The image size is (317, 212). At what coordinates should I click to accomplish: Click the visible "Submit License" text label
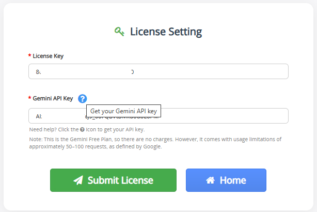click(120, 180)
